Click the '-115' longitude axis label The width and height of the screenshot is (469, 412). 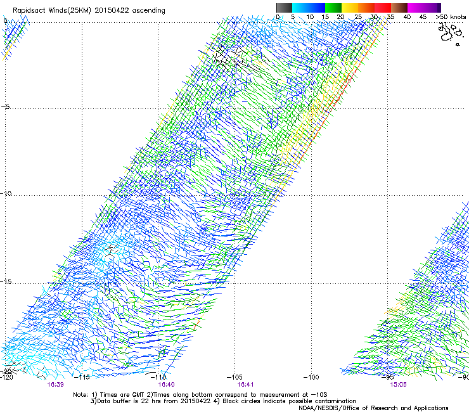click(82, 377)
